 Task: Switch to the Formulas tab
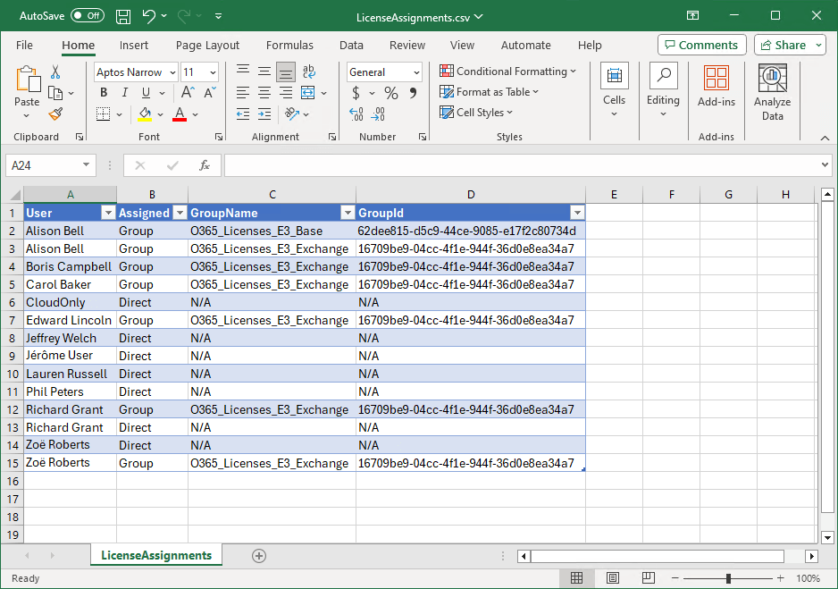pyautogui.click(x=289, y=46)
